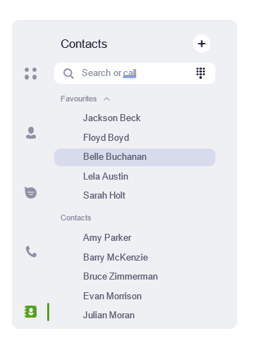257x350 pixels.
Task: Select Lela Austin contact
Action: (x=106, y=176)
